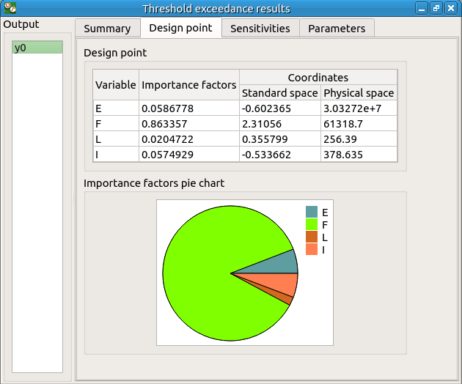This screenshot has height=384, width=462.
Task: Click the brown L legend swatch
Action: coord(312,237)
